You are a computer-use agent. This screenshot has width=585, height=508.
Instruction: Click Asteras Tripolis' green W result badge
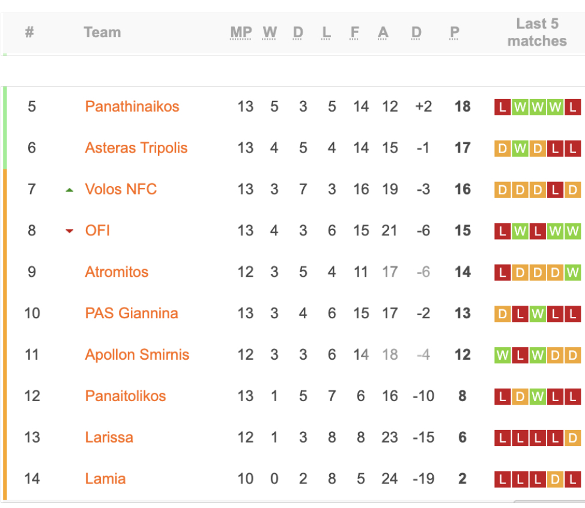(x=520, y=148)
